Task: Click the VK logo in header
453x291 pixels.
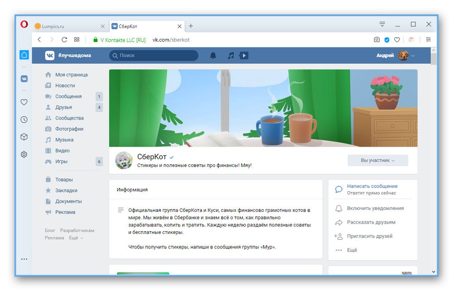Action: point(50,55)
